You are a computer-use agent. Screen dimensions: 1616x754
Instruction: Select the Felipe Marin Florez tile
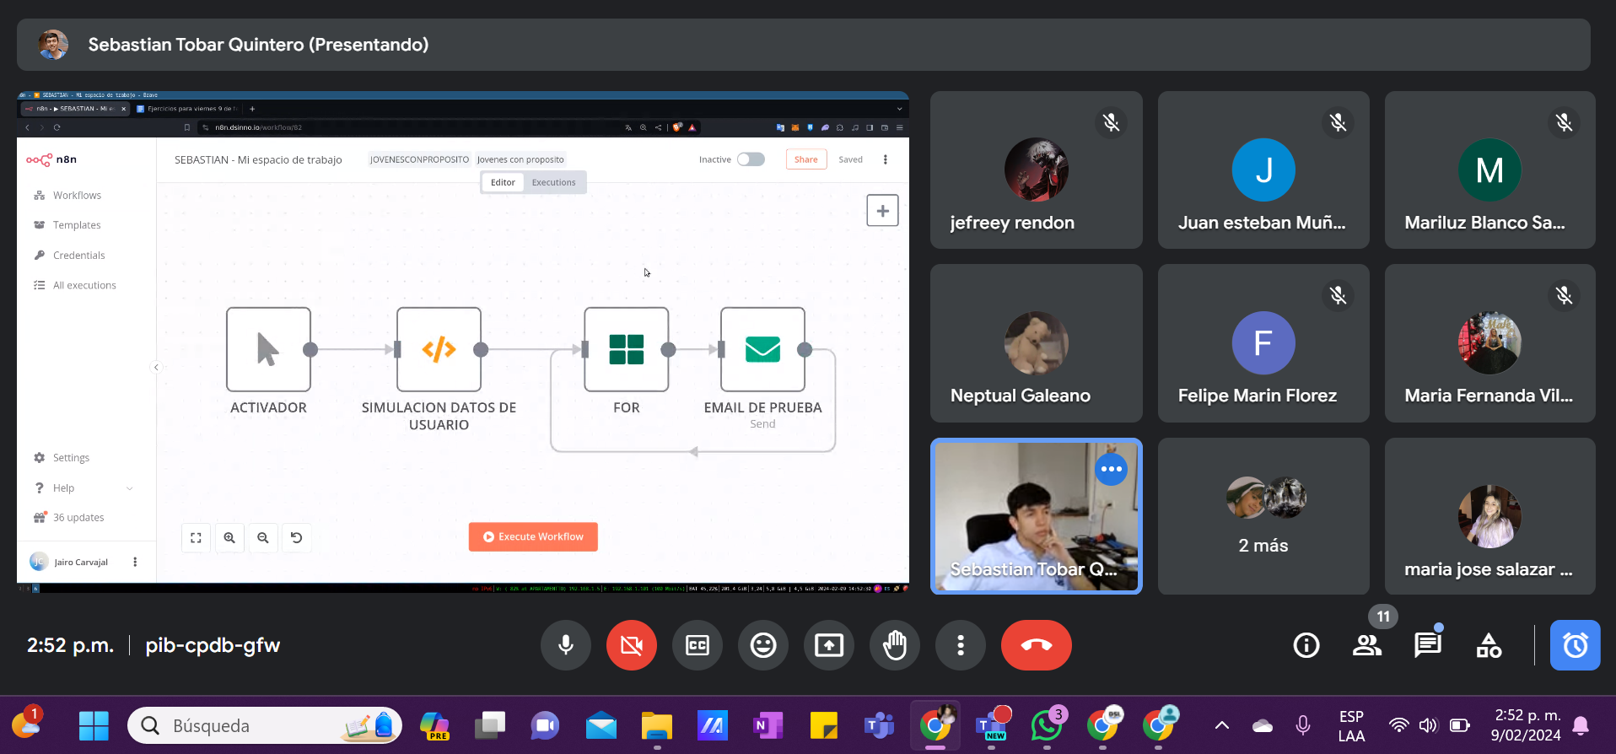[1263, 343]
